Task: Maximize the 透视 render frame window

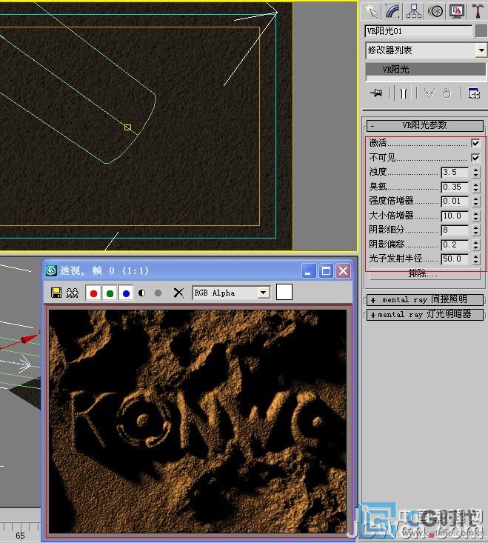Action: 326,271
